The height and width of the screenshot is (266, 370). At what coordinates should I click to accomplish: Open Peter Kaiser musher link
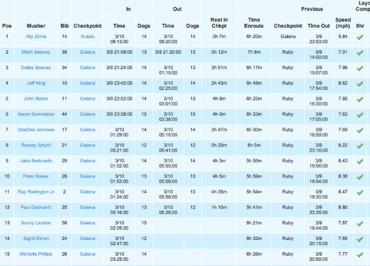36,177
